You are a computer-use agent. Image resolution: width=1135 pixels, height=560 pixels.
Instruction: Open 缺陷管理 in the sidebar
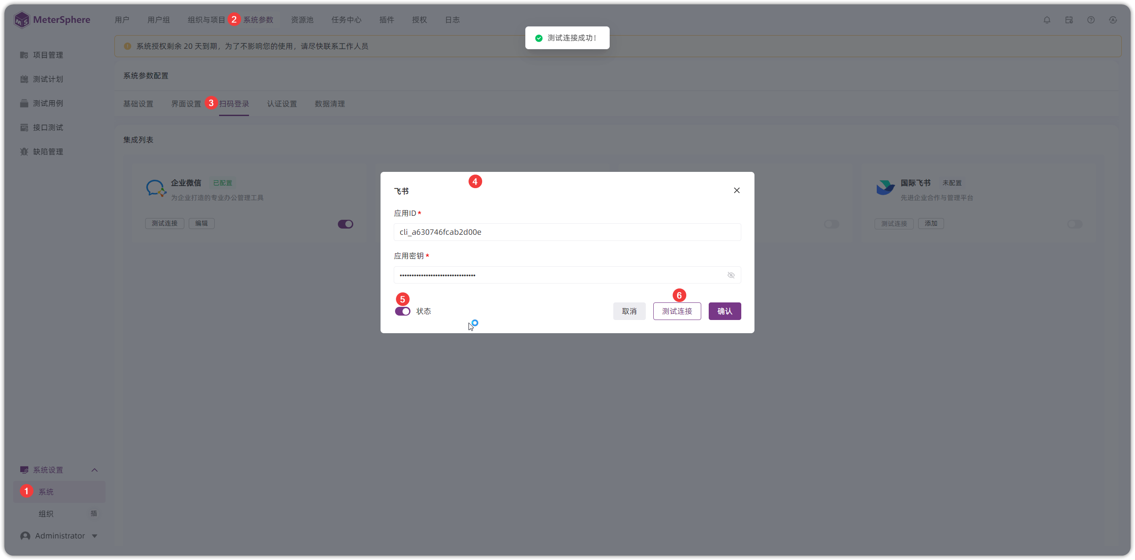(48, 152)
